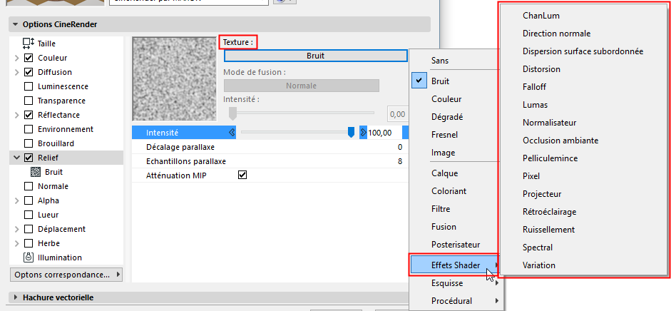Expand the Diffusion tree node
This screenshot has width=671, height=311.
click(x=17, y=72)
